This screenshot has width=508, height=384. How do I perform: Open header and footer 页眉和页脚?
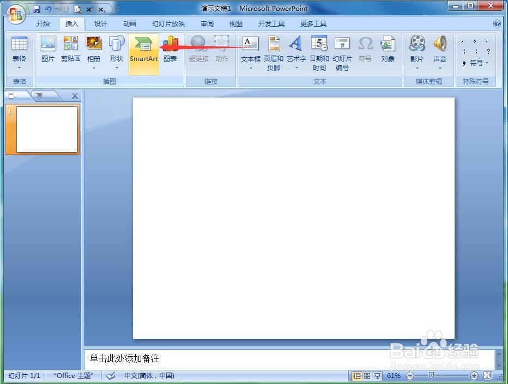pos(274,53)
